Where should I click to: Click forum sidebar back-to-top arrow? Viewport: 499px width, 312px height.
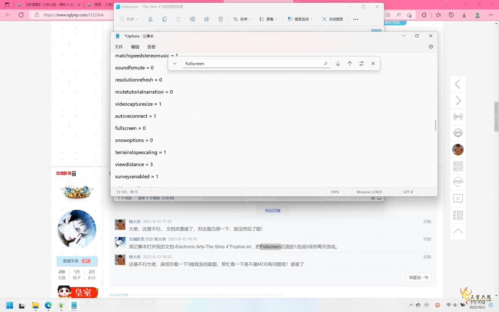point(458,231)
